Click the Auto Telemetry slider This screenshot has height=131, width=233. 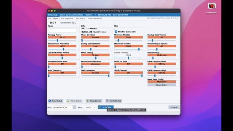point(62,76)
